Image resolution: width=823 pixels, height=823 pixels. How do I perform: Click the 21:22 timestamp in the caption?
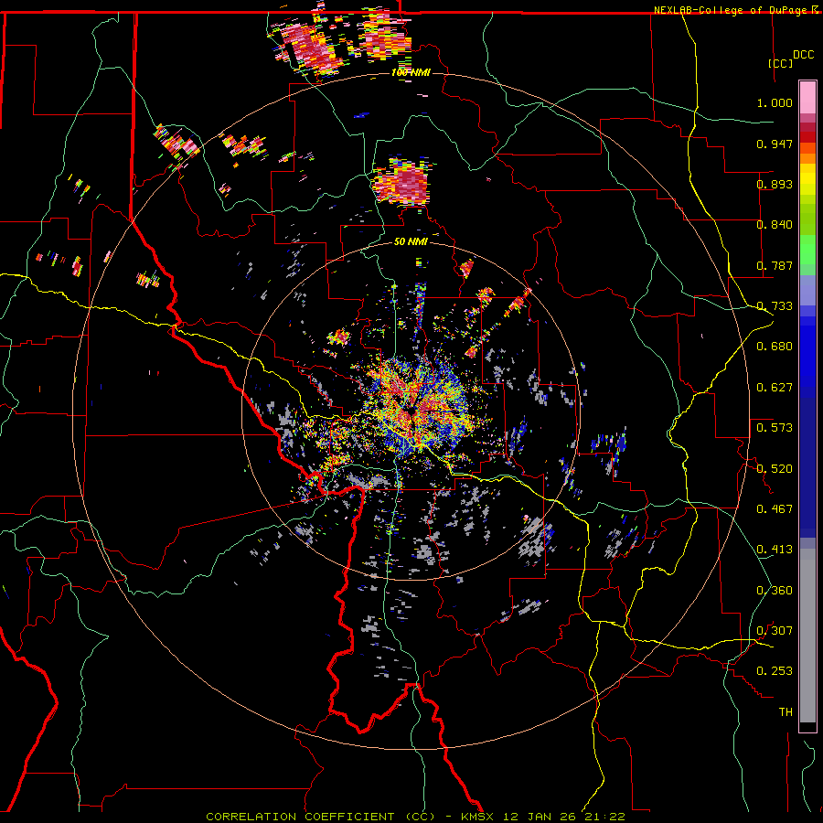coord(604,817)
